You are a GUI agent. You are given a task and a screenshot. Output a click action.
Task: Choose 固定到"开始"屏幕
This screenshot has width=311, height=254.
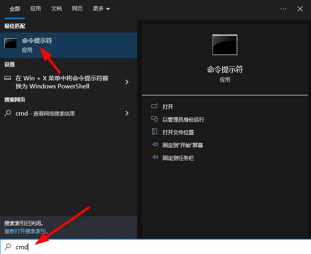183,145
